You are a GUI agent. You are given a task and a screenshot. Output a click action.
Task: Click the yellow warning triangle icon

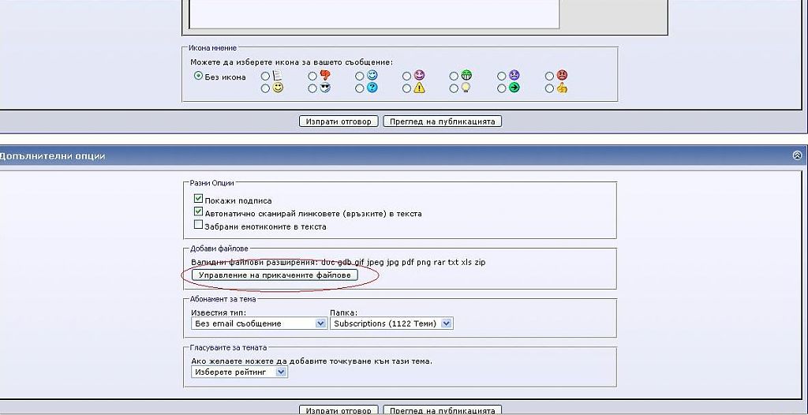pos(420,88)
